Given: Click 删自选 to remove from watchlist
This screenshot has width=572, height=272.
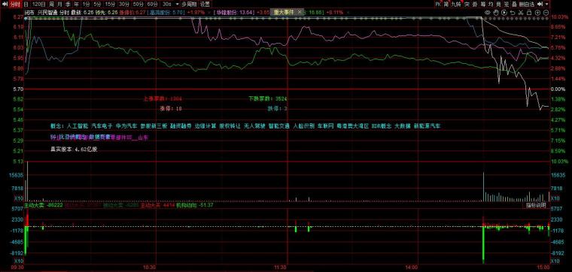Looking at the screenshot, I should [x=526, y=4].
